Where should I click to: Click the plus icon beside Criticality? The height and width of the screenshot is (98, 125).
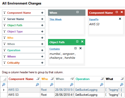(42, 63)
